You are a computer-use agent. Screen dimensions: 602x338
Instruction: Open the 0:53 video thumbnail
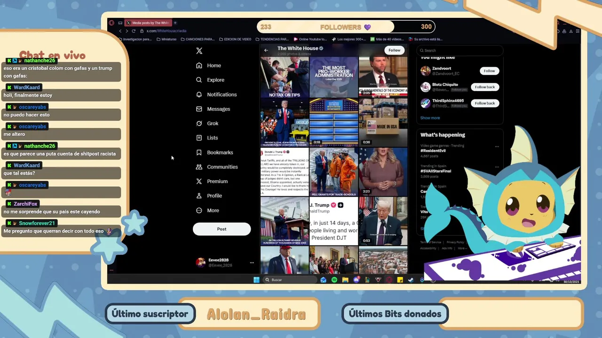383,221
